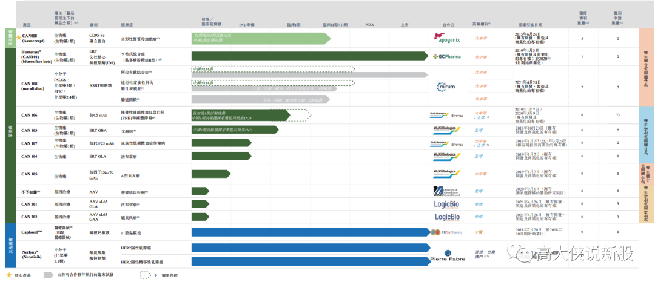
Task: Click the 全球 rights label in CAN 103 row
Action: tap(479, 130)
